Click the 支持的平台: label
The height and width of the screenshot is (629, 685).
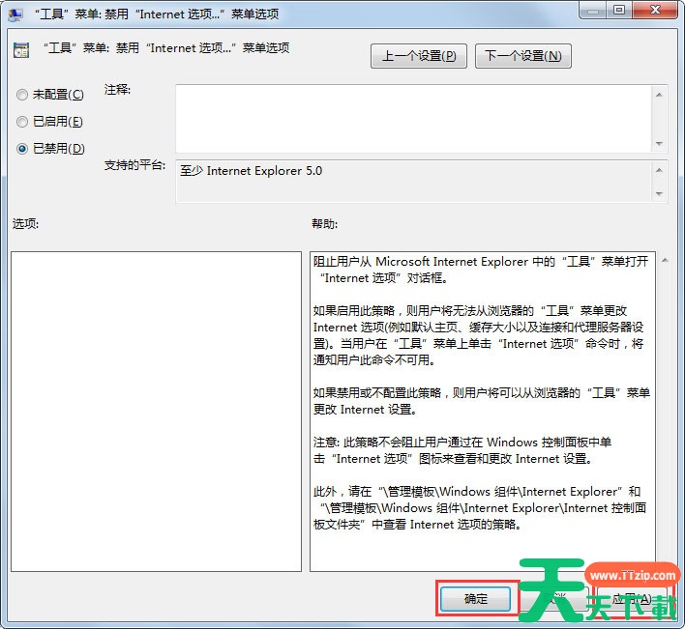pos(134,165)
